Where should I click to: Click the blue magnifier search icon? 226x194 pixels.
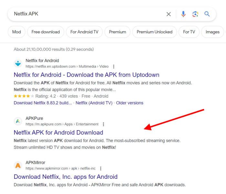[x=207, y=14]
